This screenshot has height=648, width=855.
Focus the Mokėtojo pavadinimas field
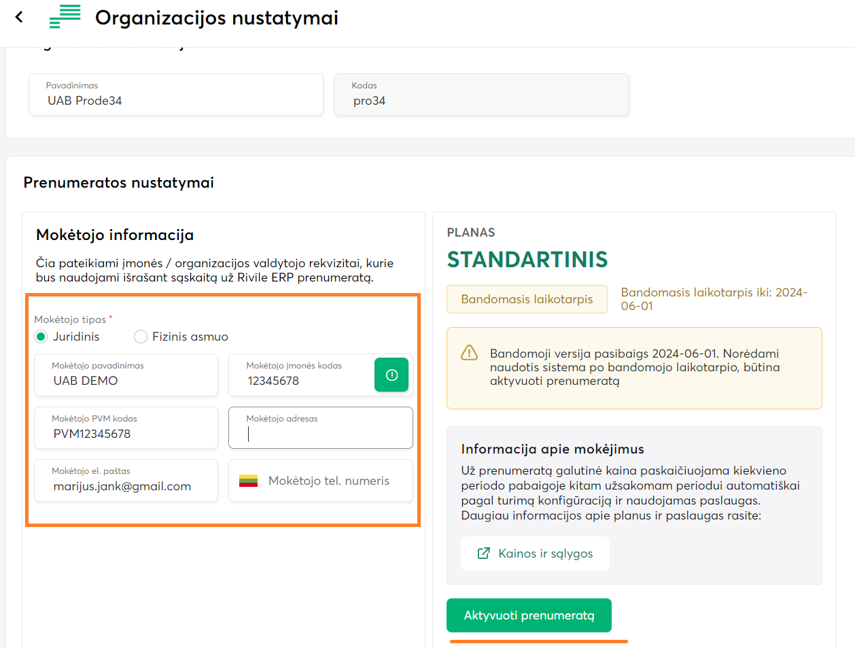[x=126, y=381]
